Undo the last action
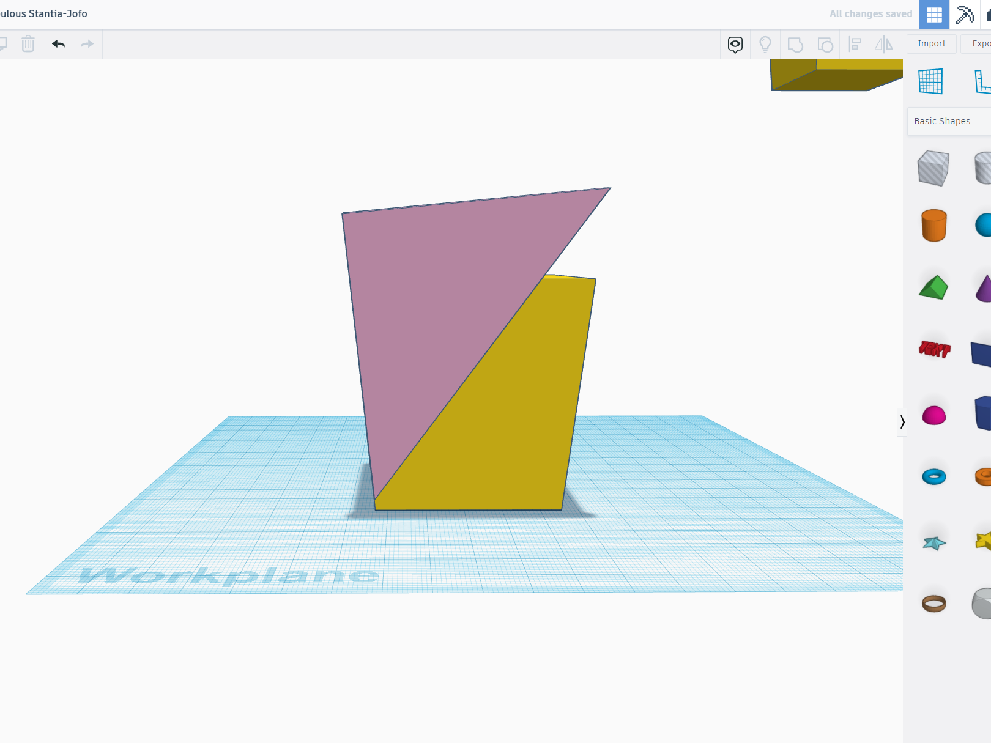The width and height of the screenshot is (991, 743). coord(59,44)
